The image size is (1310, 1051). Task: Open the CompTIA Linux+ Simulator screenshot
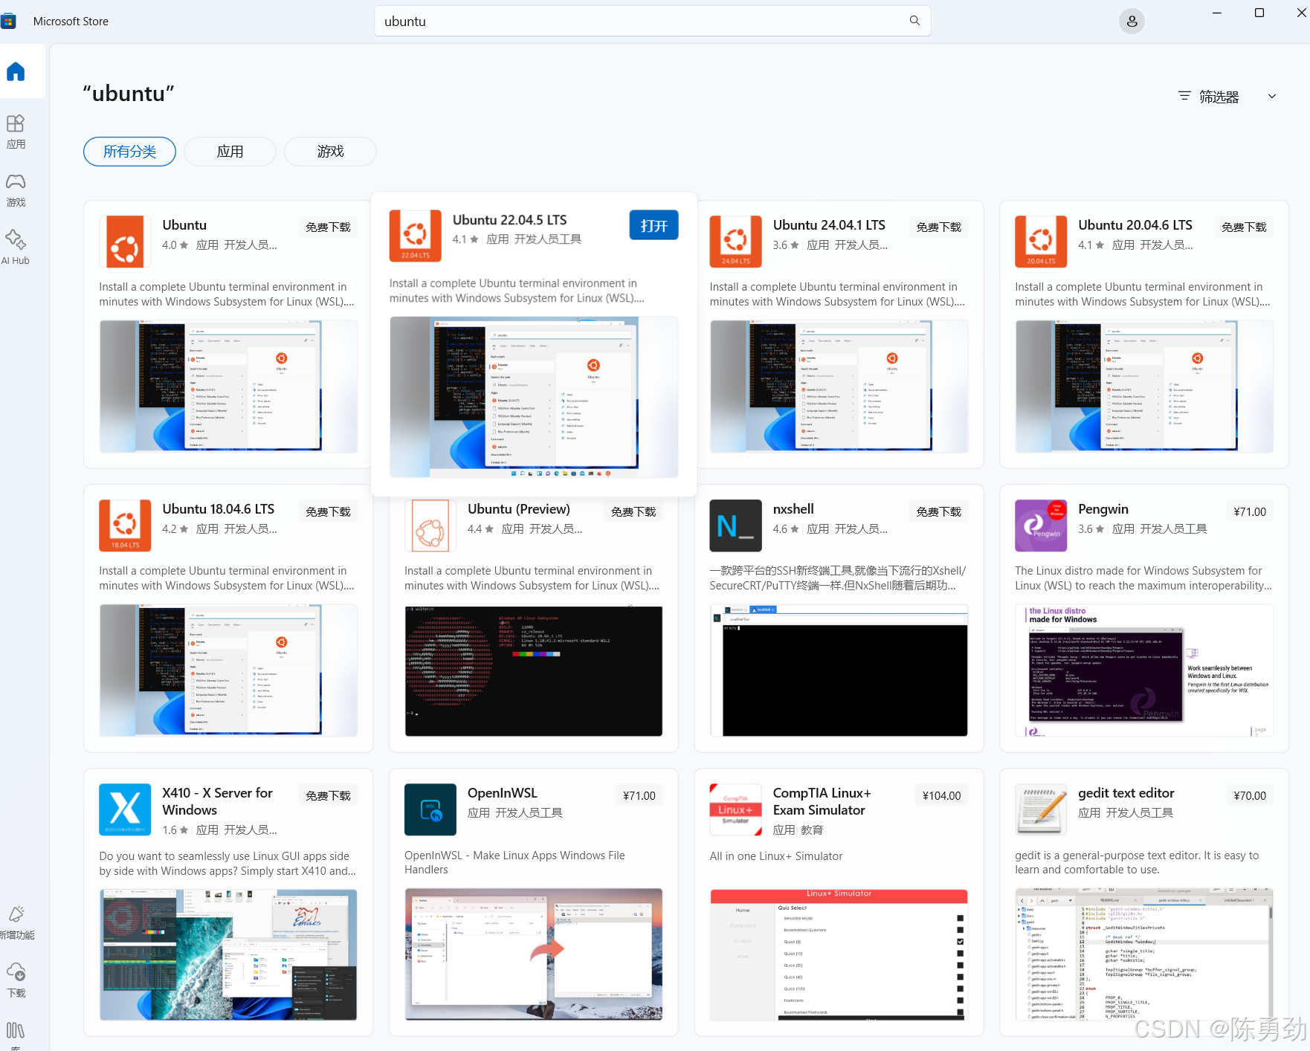click(839, 954)
